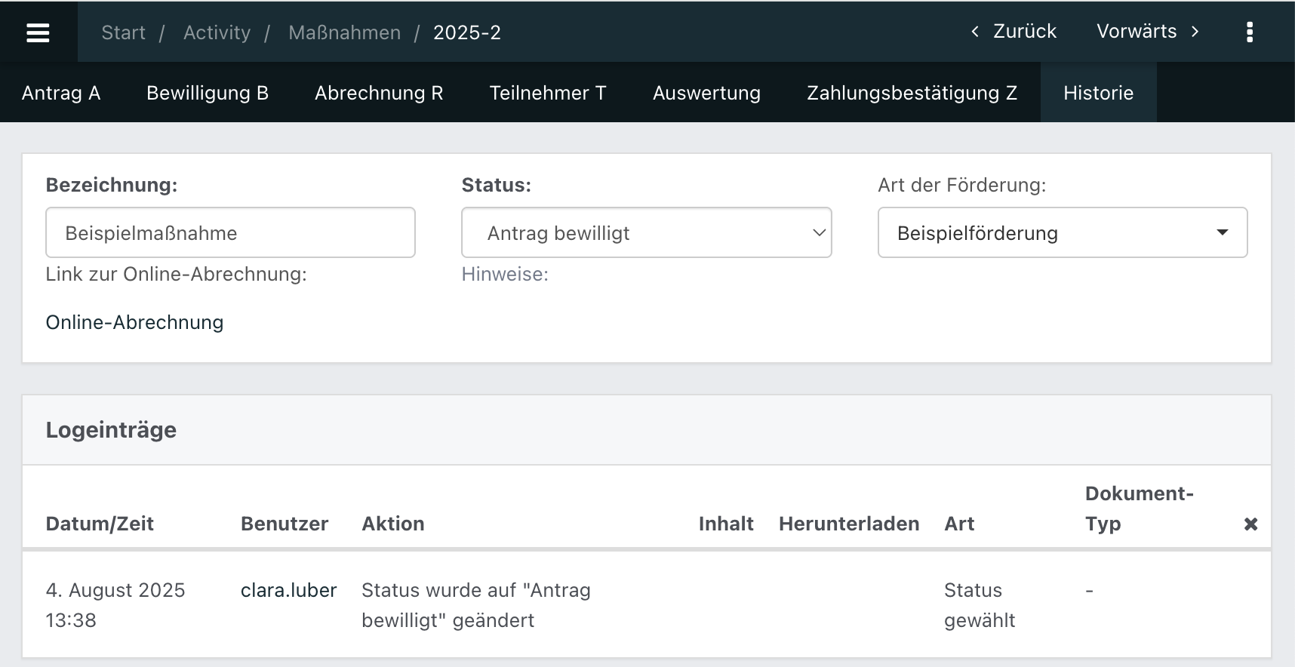This screenshot has width=1295, height=667.
Task: Switch to the Antrag A tab
Action: pos(61,93)
